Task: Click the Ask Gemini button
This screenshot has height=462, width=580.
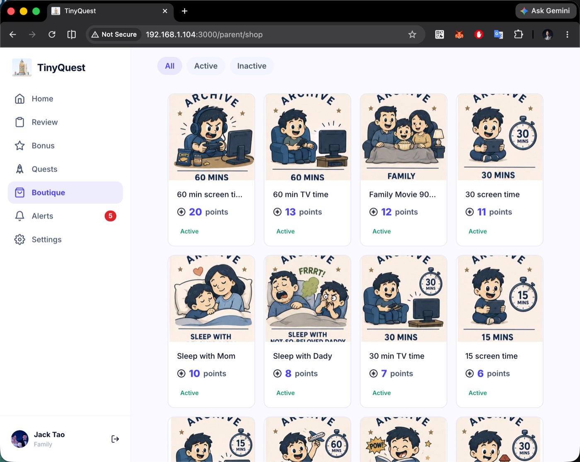Action: (x=546, y=11)
